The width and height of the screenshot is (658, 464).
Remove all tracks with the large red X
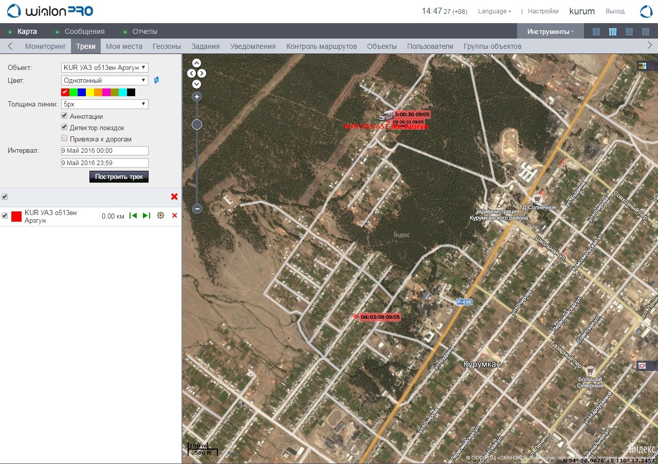[174, 197]
